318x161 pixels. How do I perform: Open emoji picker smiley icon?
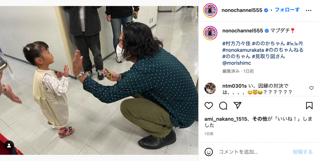[x=209, y=152]
